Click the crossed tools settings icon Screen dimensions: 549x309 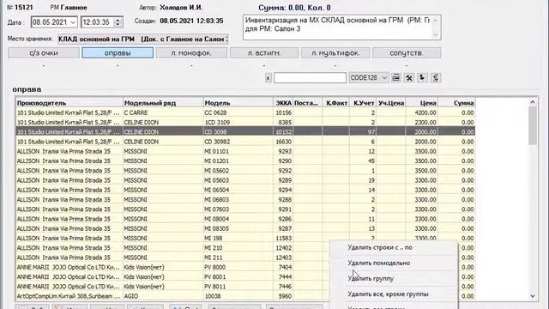pyautogui.click(x=409, y=77)
